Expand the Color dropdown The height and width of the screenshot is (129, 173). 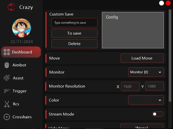click(x=146, y=100)
